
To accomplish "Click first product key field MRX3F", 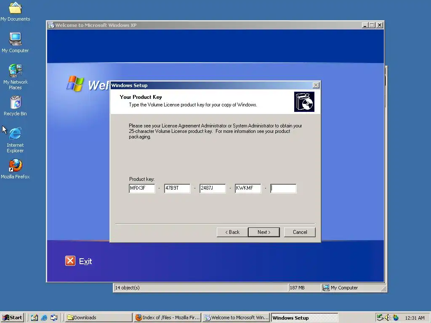I will tap(142, 188).
